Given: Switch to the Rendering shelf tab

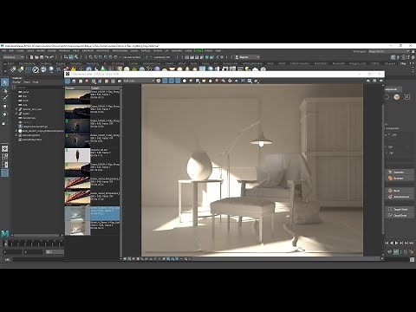Looking at the screenshot, I should pos(93,63).
